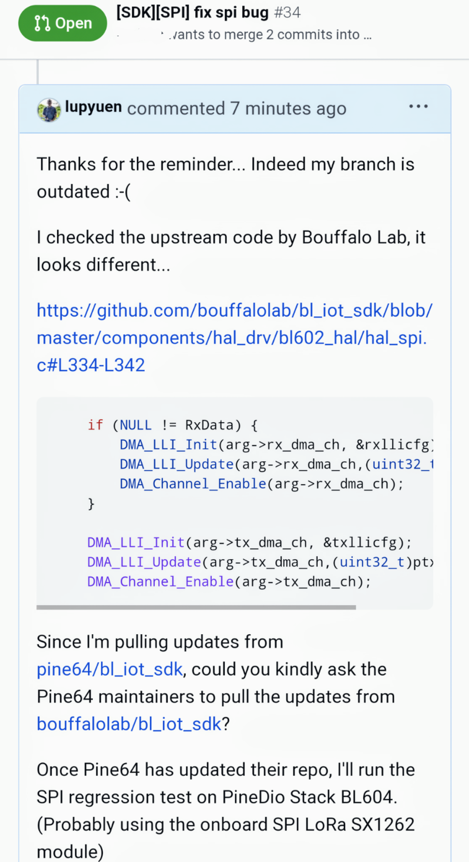This screenshot has height=862, width=469.
Task: Click the DMA_Channel_Enable tx_dma_ch code line
Action: click(x=229, y=582)
